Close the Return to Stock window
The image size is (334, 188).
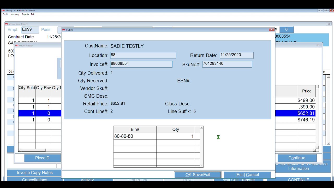tap(318, 45)
